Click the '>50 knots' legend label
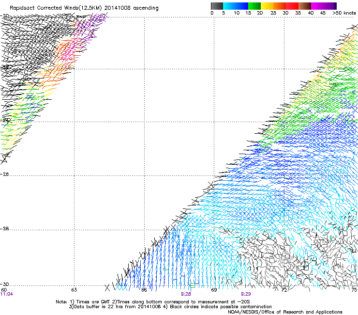The height and width of the screenshot is (315, 358). coord(344,13)
